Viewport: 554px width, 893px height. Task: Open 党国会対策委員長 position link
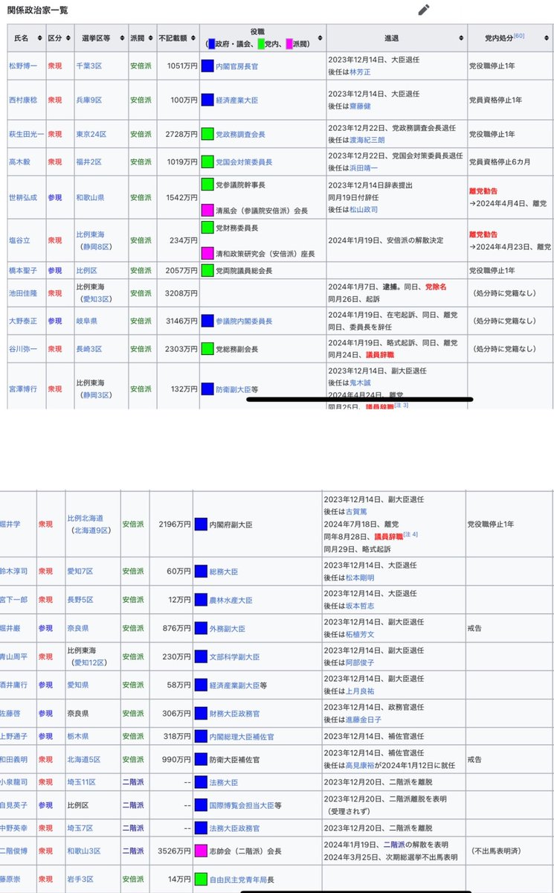tap(244, 161)
